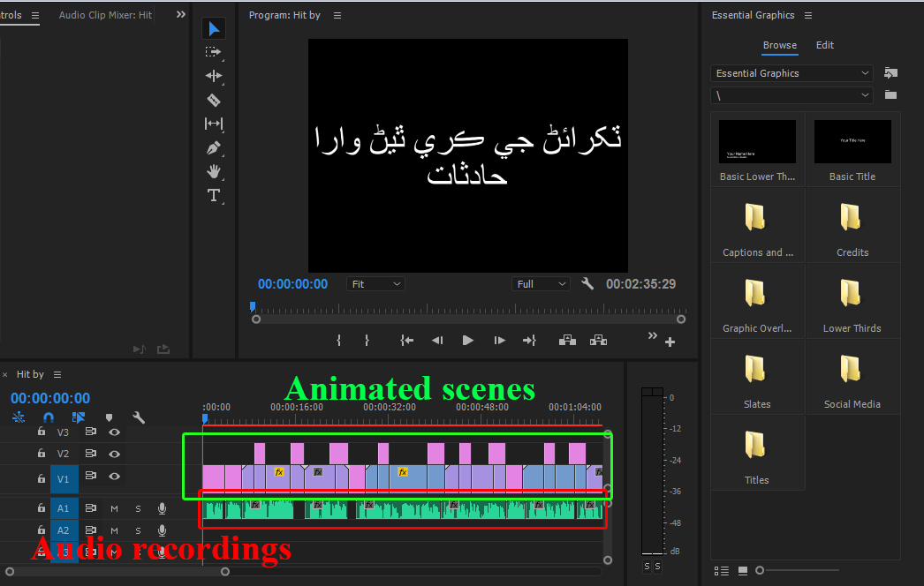Select the Track Select Forward tool
Image resolution: width=924 pixels, height=586 pixels.
click(213, 52)
